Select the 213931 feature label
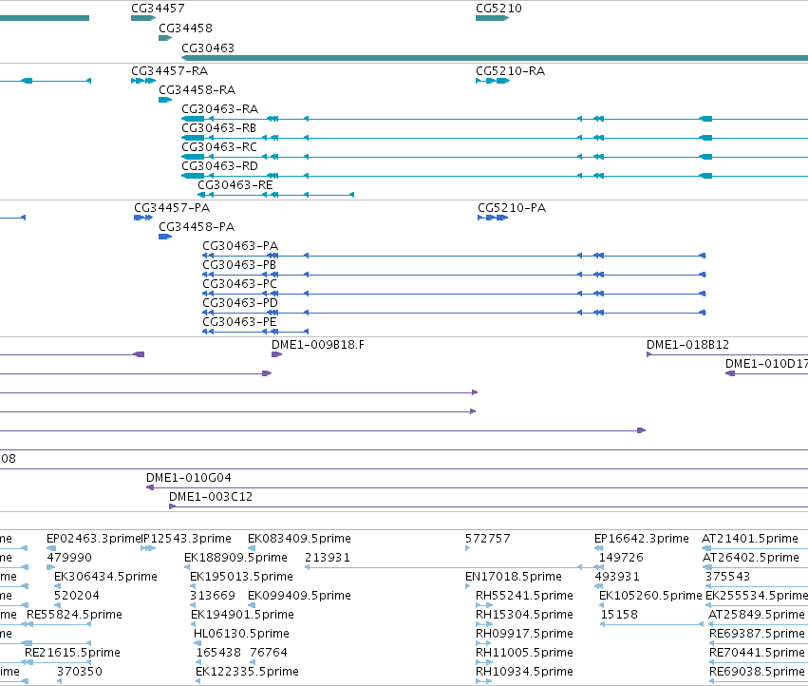808x686 pixels. 328,558
